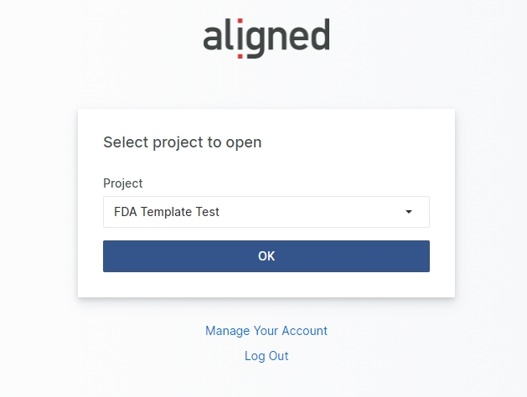The width and height of the screenshot is (527, 397).
Task: Expand project list via the caret icon
Action: coord(409,212)
